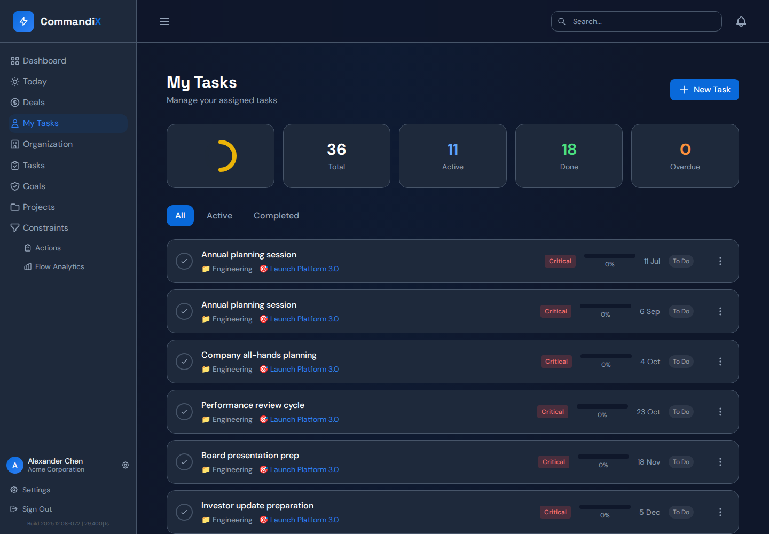769x534 pixels.
Task: Open Goals page from sidebar
Action: point(68,186)
